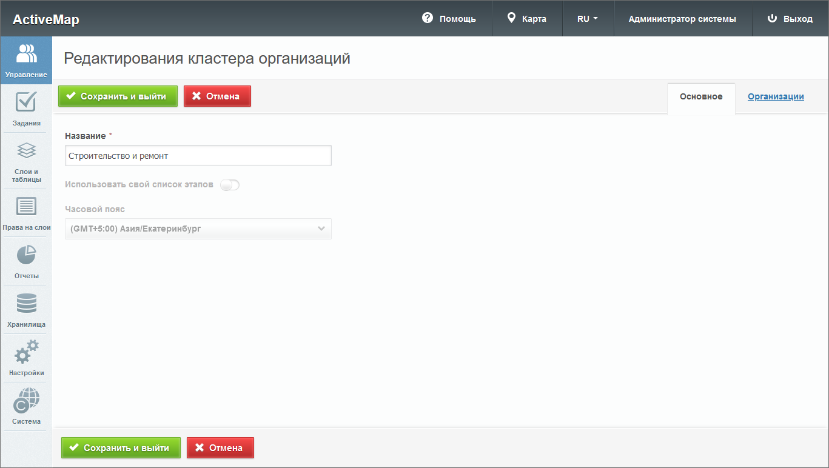
Task: Open Права на слои list icon
Action: click(x=26, y=207)
